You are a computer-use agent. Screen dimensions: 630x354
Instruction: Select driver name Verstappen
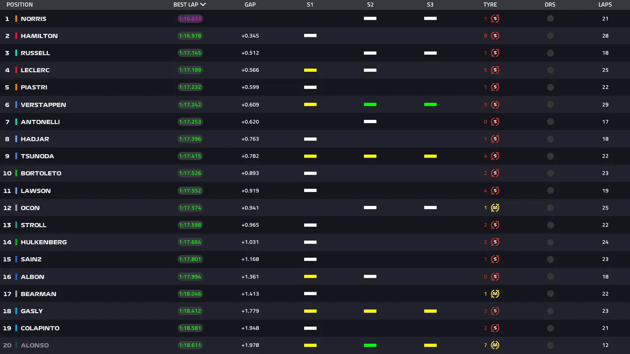point(43,105)
